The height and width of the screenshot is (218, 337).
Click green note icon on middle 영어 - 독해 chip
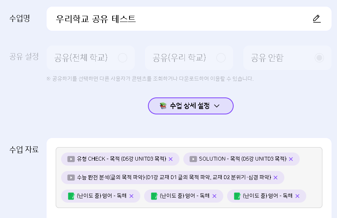(x=154, y=196)
